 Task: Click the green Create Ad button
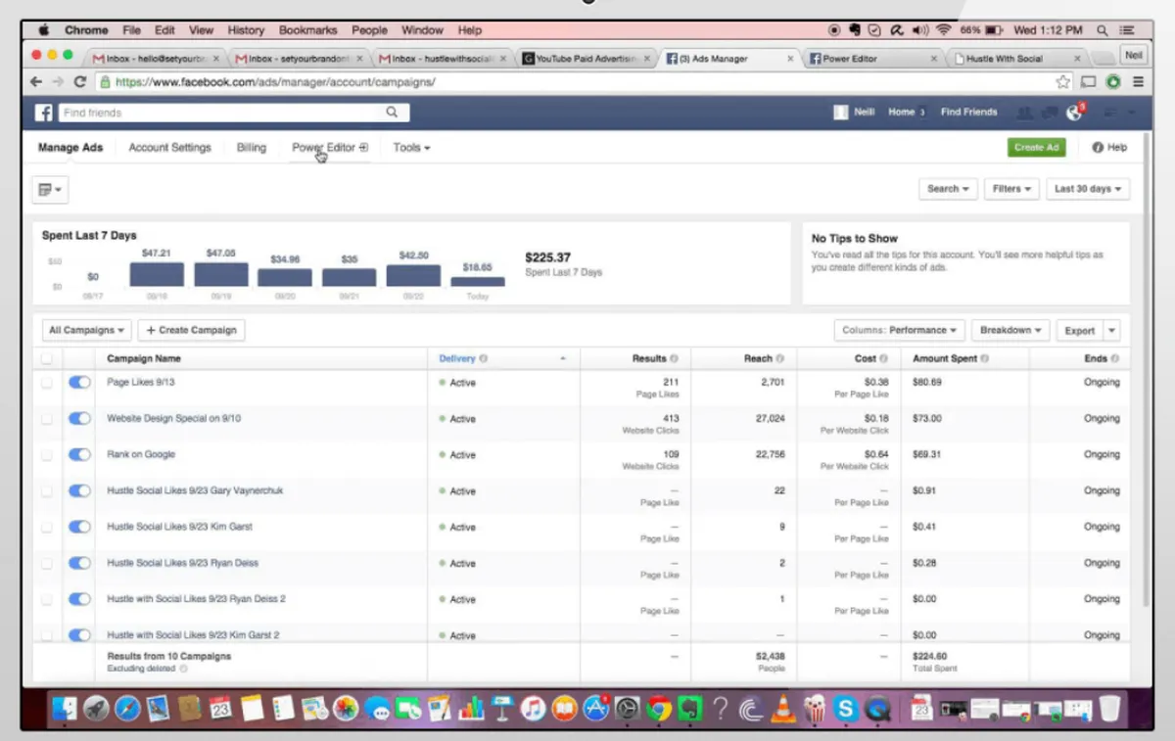pyautogui.click(x=1037, y=148)
